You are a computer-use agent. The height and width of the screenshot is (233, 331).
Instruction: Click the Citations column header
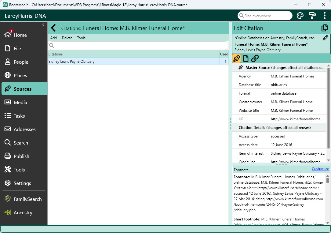coord(134,54)
